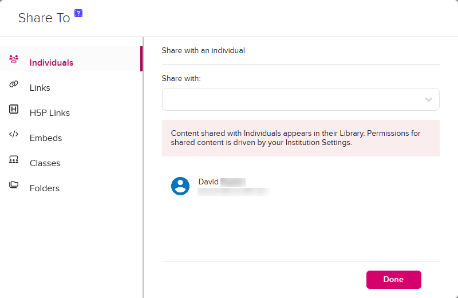
Task: Click the H5P Links icon
Action: (14, 110)
